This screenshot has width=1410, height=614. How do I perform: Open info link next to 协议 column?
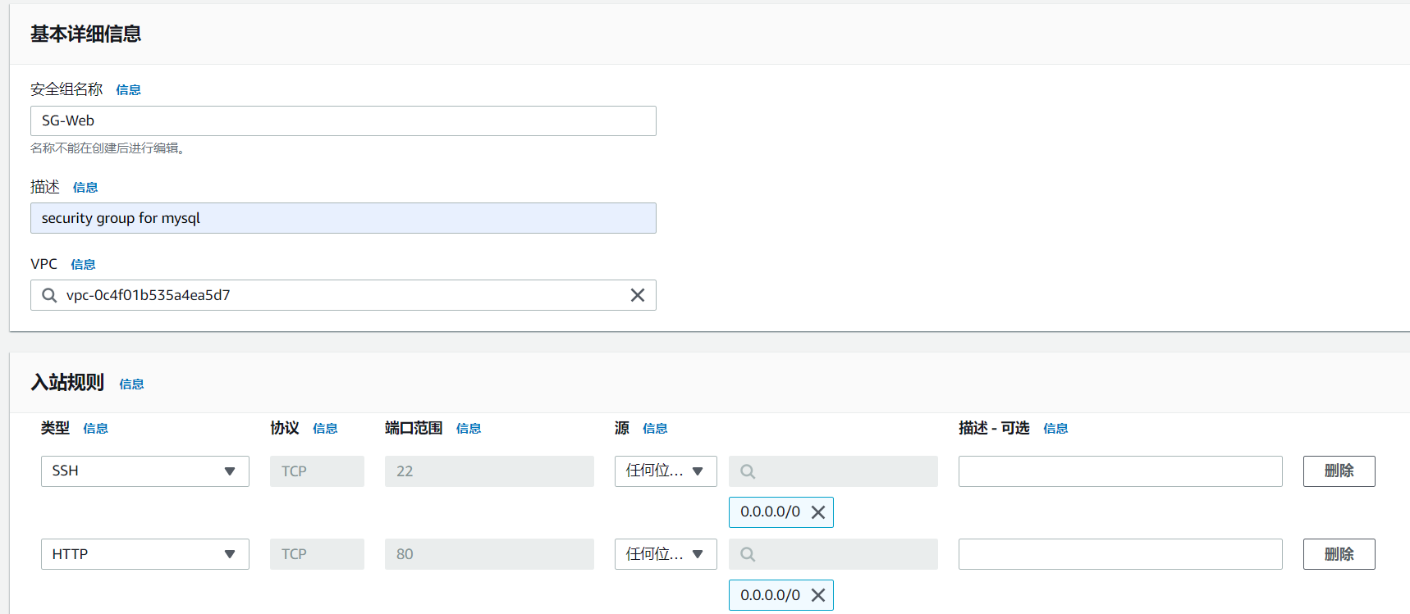coord(325,429)
